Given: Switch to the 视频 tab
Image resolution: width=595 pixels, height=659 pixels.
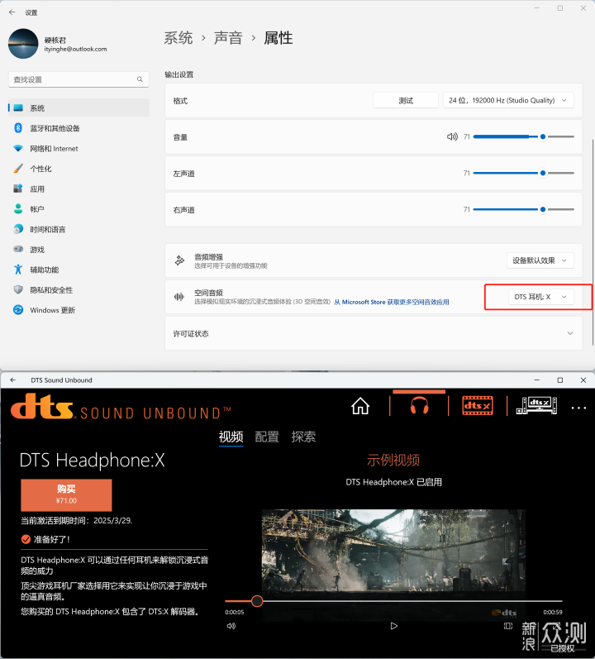Looking at the screenshot, I should point(231,437).
